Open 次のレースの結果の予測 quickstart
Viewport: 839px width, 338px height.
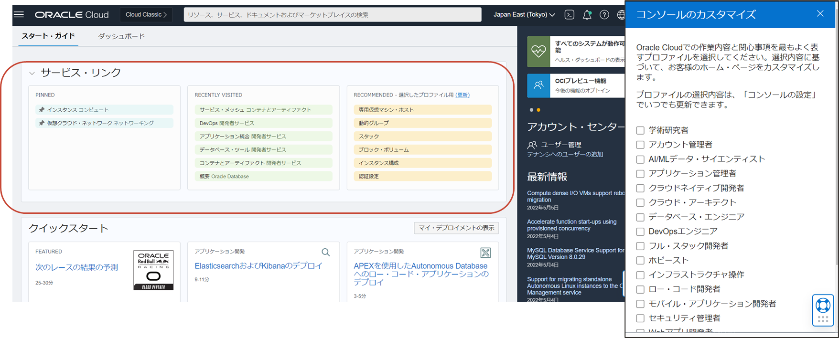pos(76,267)
